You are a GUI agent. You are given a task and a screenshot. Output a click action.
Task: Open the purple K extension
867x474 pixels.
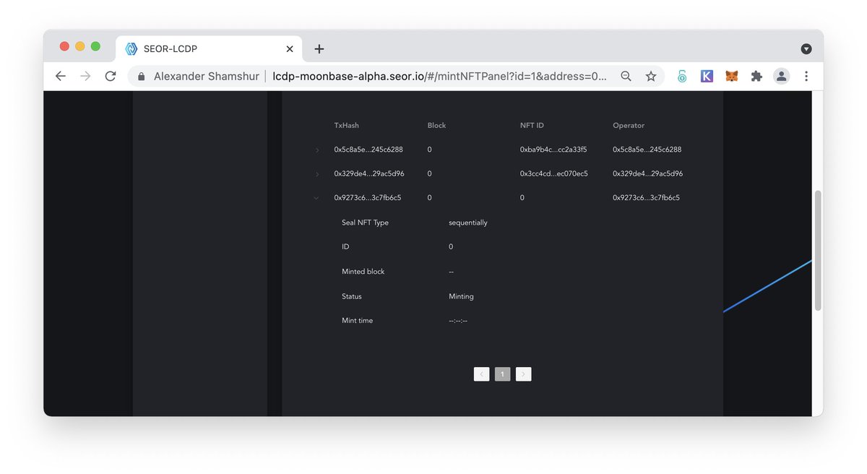pos(707,76)
